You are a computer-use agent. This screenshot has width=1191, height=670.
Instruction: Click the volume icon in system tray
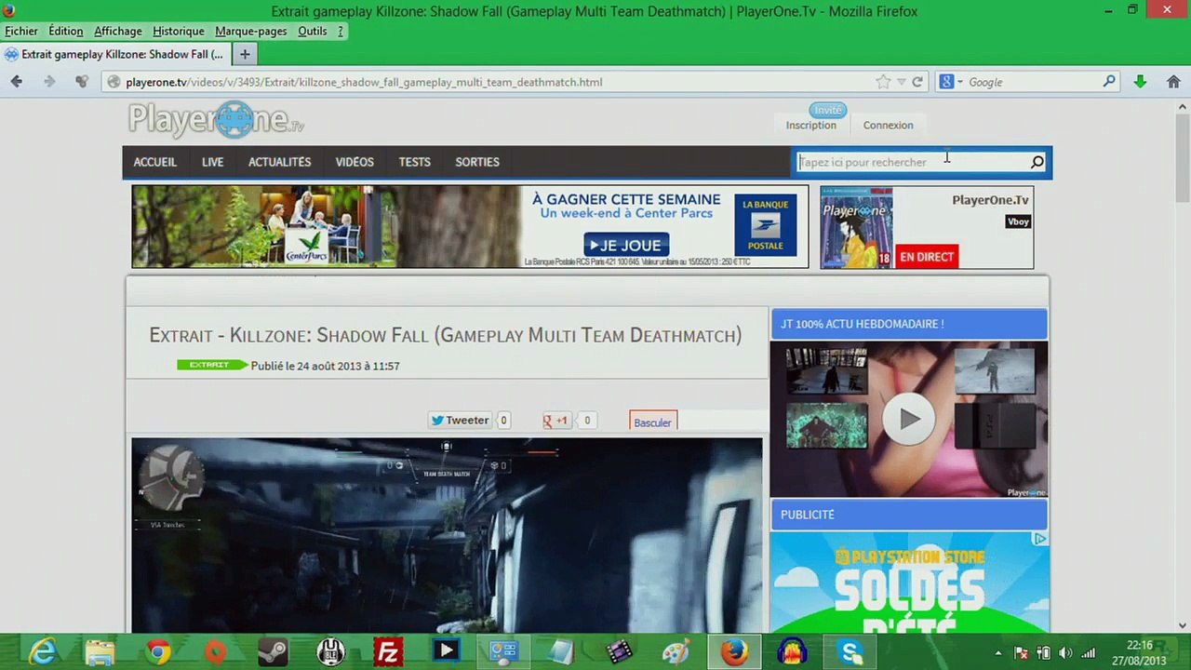tap(1065, 653)
